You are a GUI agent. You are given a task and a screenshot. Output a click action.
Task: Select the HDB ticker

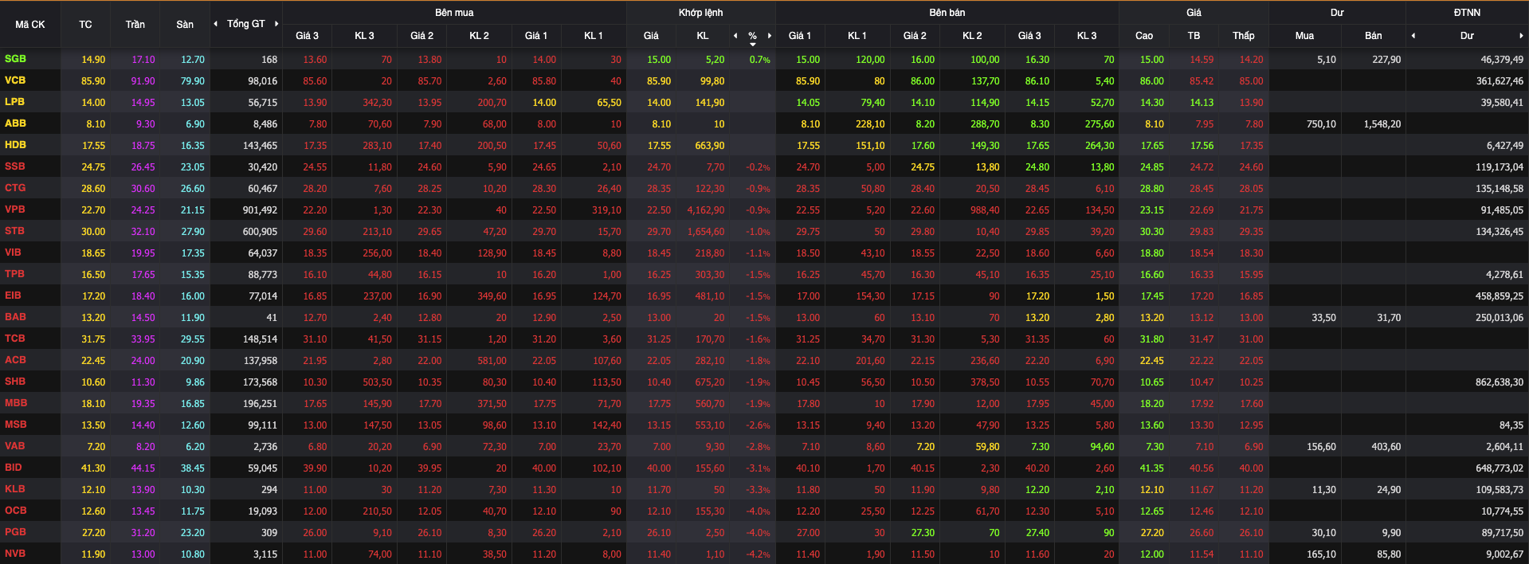pyautogui.click(x=15, y=145)
